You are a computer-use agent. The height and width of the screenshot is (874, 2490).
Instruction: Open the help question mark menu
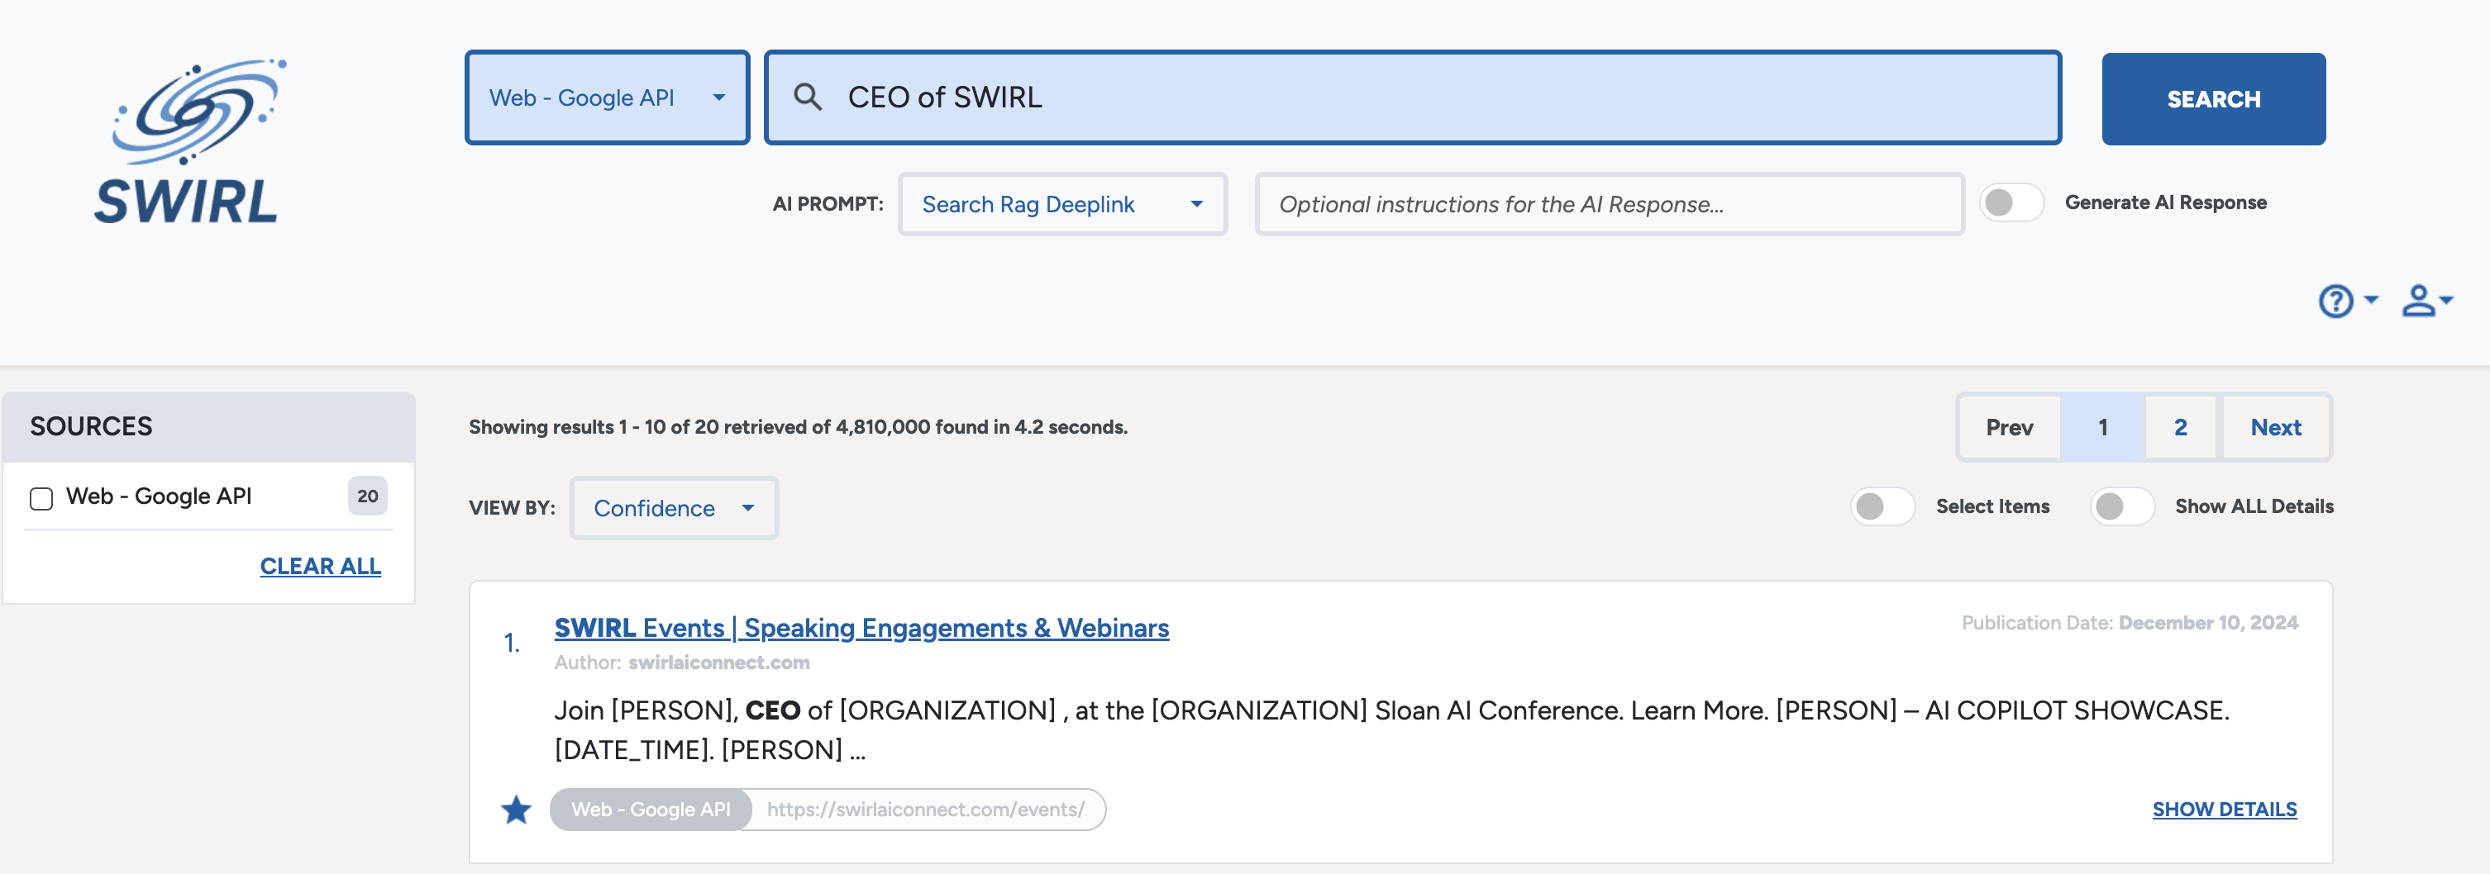(x=2336, y=301)
